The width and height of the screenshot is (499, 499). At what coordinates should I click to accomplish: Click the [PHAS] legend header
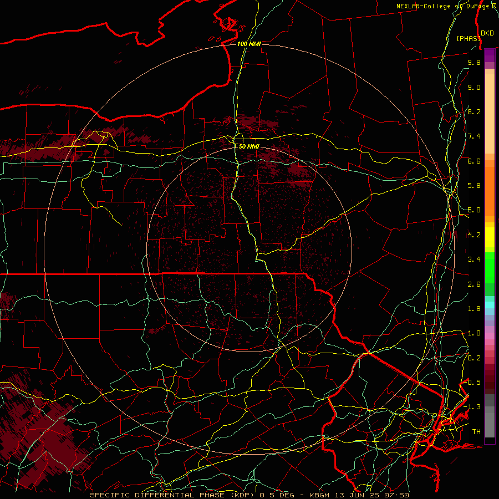click(469, 38)
